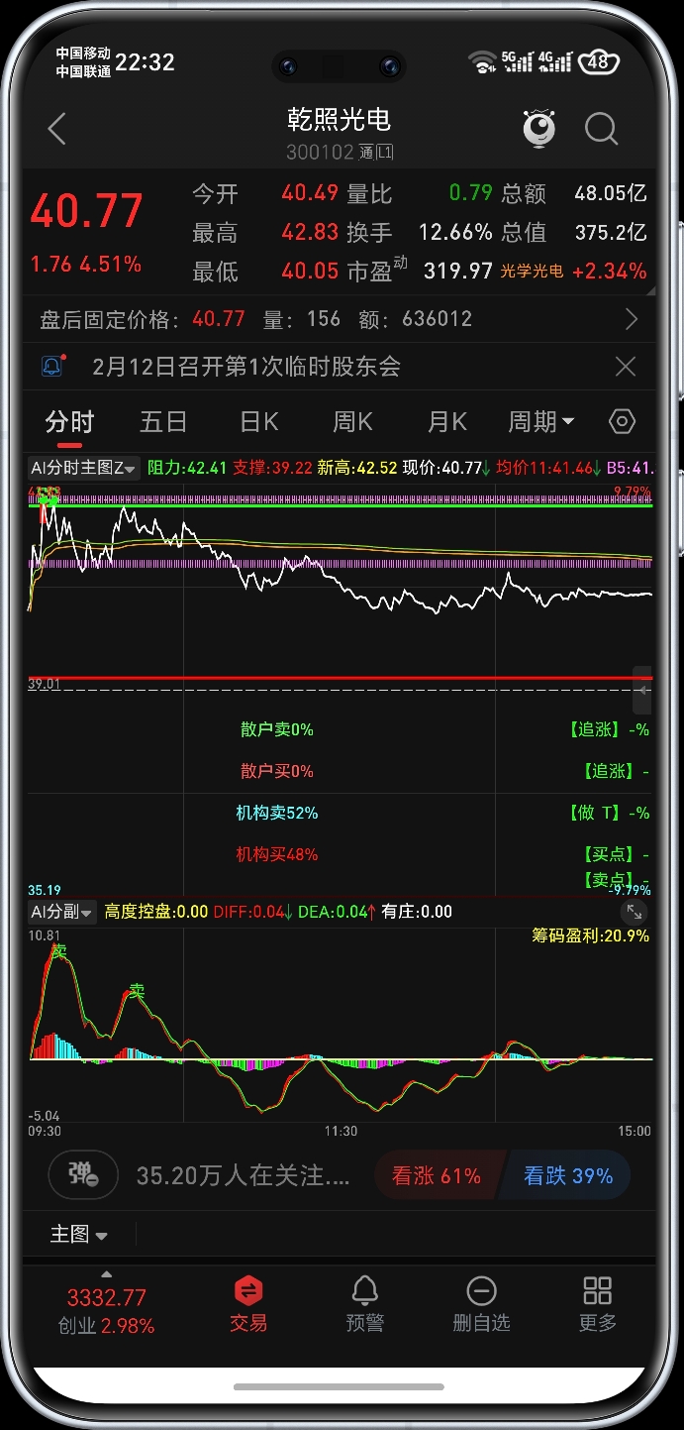Image resolution: width=684 pixels, height=1430 pixels.
Task: Tap the 阻力:42.41 resistance value
Action: (187, 468)
